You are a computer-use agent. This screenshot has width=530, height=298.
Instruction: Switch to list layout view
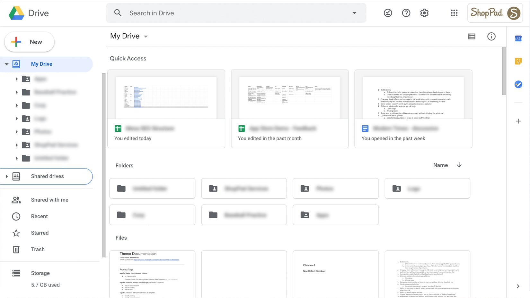[472, 37]
